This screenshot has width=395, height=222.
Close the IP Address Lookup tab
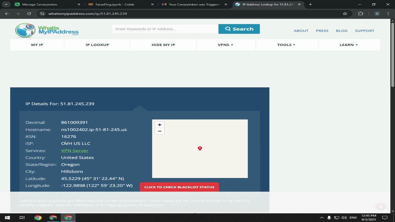[x=299, y=4]
